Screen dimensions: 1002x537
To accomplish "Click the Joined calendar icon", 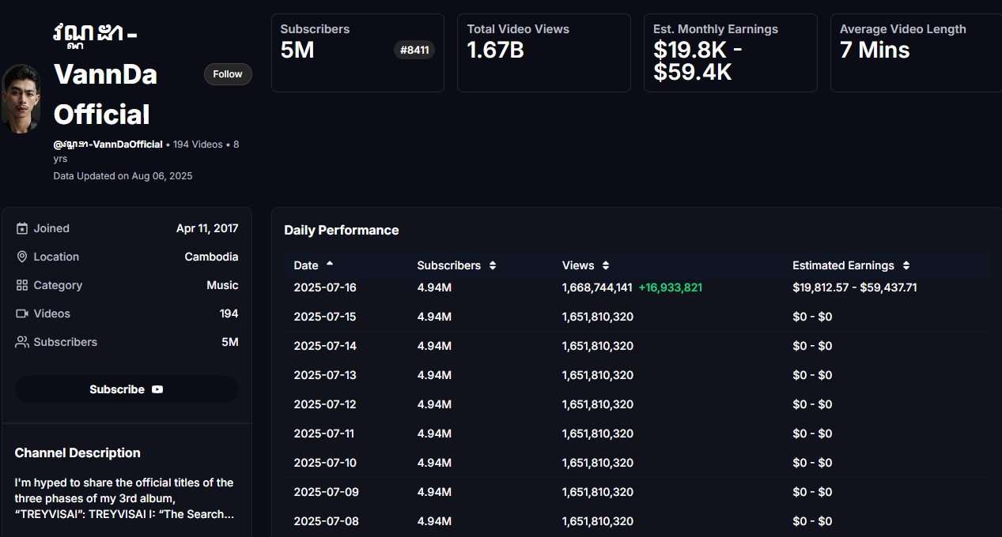I will [21, 228].
